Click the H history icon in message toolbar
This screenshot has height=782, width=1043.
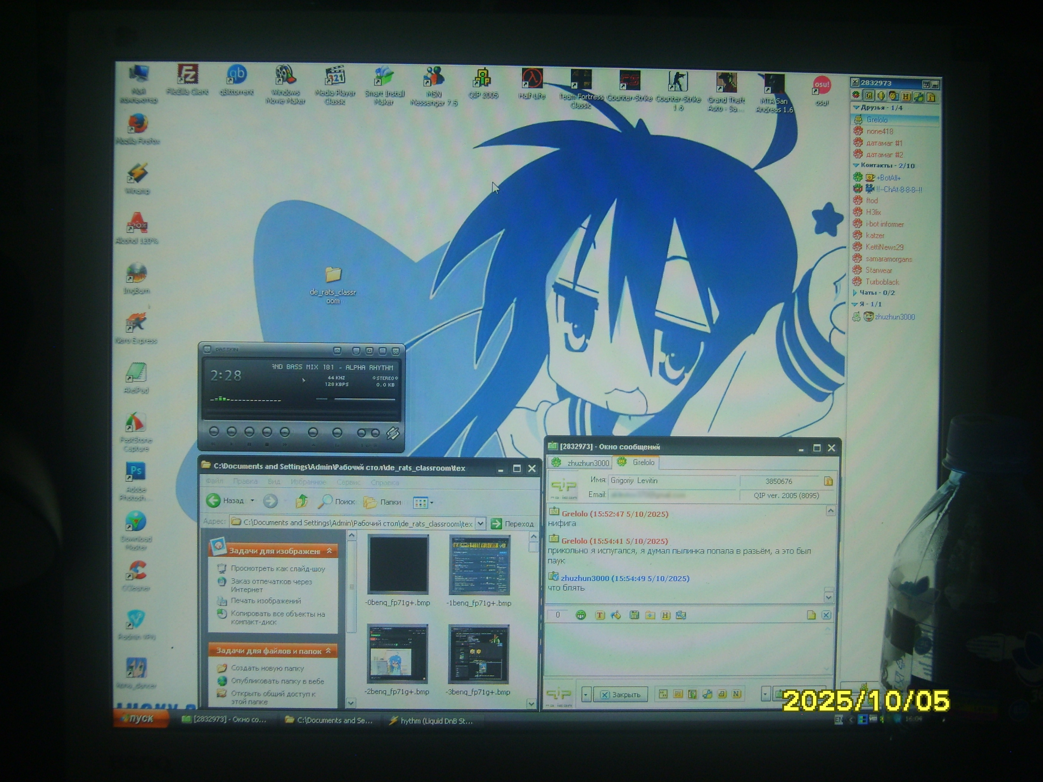tap(665, 615)
